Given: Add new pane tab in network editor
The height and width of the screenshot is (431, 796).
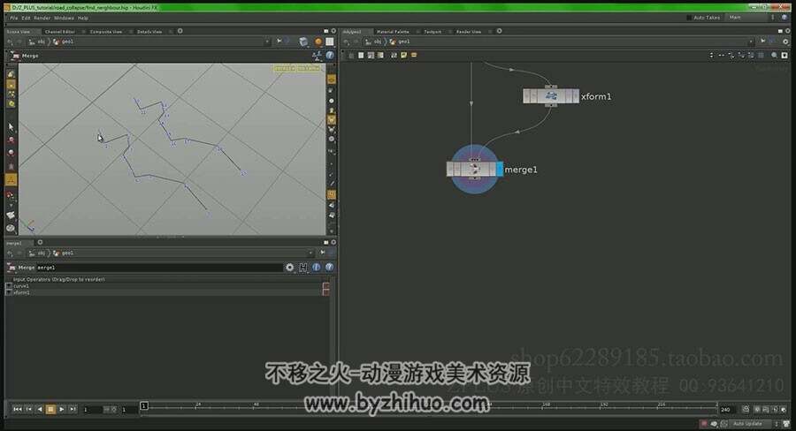Looking at the screenshot, I should [x=499, y=31].
